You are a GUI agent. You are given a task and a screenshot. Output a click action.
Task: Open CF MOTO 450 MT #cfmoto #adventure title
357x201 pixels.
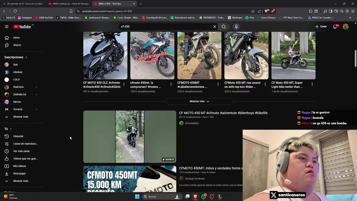click(x=223, y=113)
